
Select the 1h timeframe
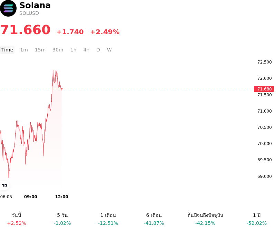73,50
